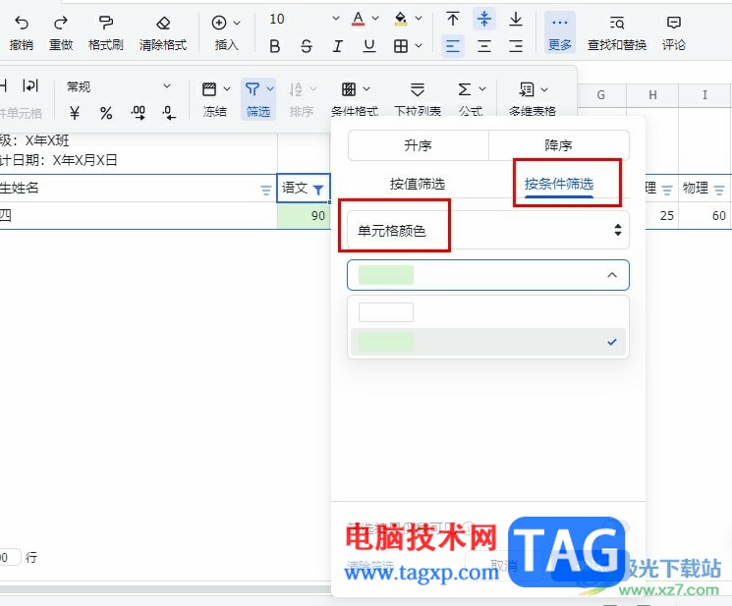Toggle Strikethrough formatting
Screen dimensions: 732x606
pos(307,46)
